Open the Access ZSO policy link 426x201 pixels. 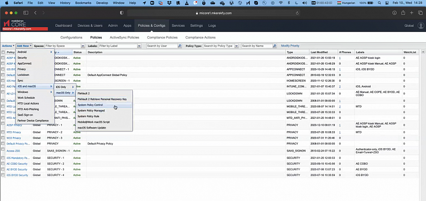13,151
